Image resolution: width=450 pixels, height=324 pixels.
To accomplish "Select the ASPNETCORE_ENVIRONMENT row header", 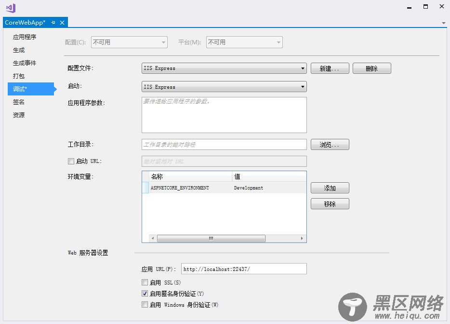I will [x=146, y=188].
